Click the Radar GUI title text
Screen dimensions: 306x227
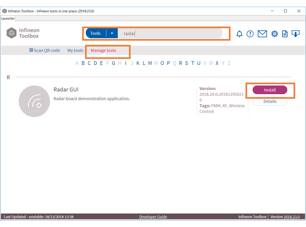coord(66,90)
